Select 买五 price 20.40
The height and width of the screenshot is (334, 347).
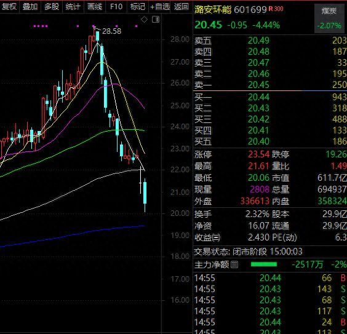[x=258, y=141]
